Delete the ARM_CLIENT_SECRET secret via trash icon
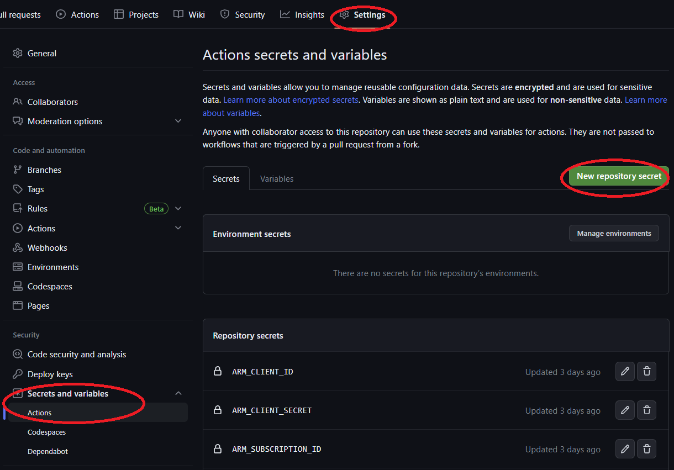 [646, 410]
